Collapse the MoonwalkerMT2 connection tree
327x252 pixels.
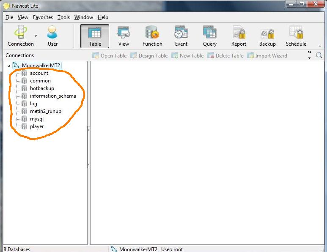click(9, 66)
